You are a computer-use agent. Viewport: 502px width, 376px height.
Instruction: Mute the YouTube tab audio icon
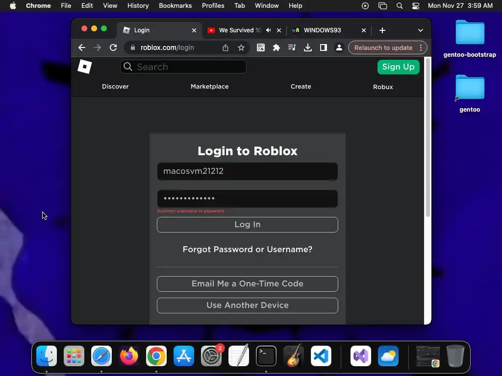(269, 30)
